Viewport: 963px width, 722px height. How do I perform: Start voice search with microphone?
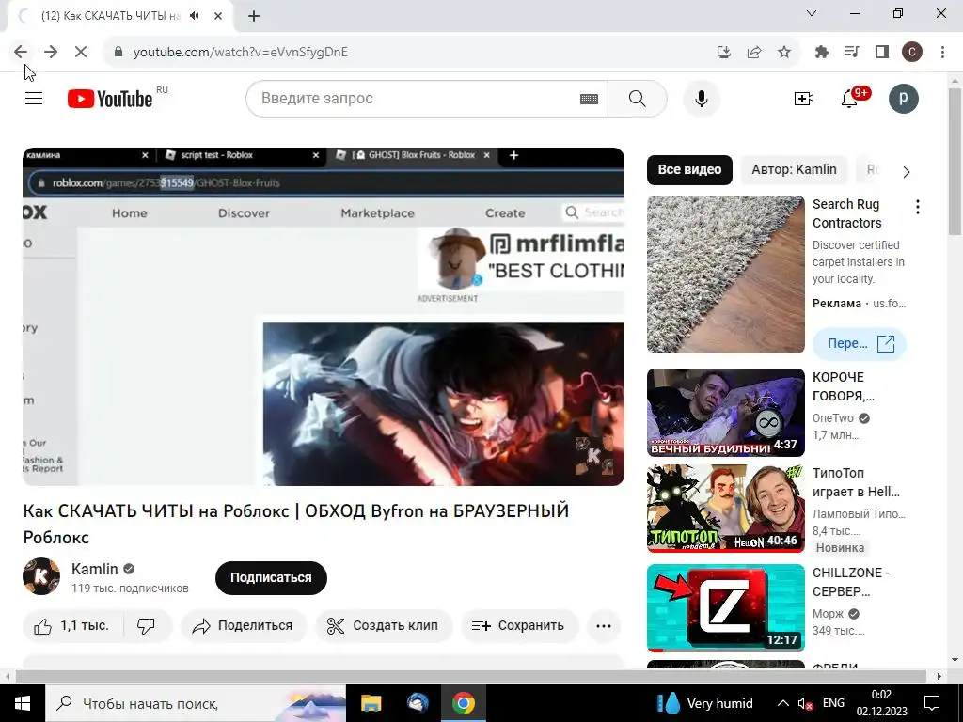point(702,98)
